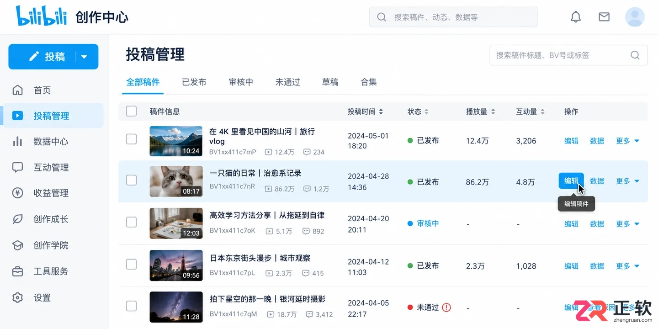
Task: Open 更多 menu for 一只猫的日常 row
Action: tap(627, 181)
